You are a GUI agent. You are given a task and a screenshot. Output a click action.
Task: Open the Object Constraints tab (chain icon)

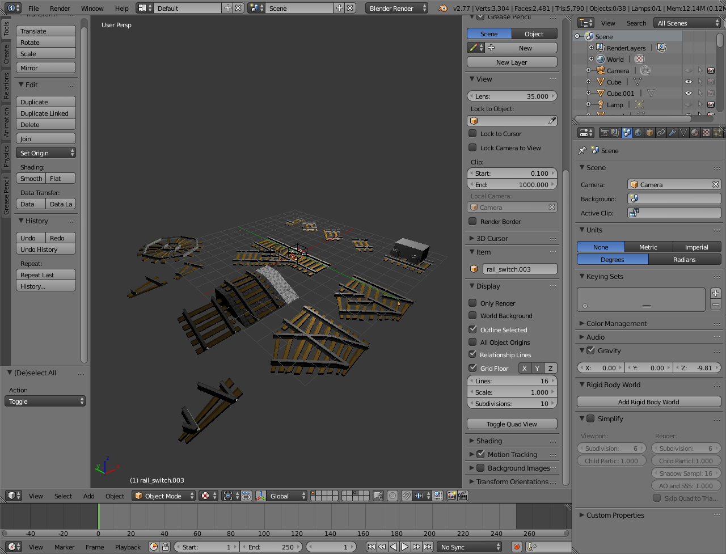(x=661, y=133)
